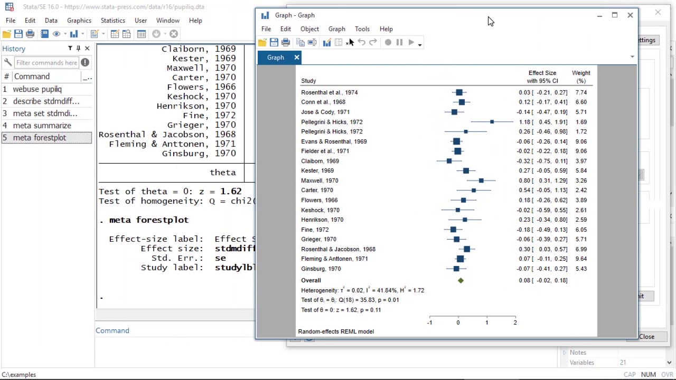The height and width of the screenshot is (380, 676).
Task: Open the Data menu in Stata's main window
Action: pyautogui.click(x=51, y=21)
